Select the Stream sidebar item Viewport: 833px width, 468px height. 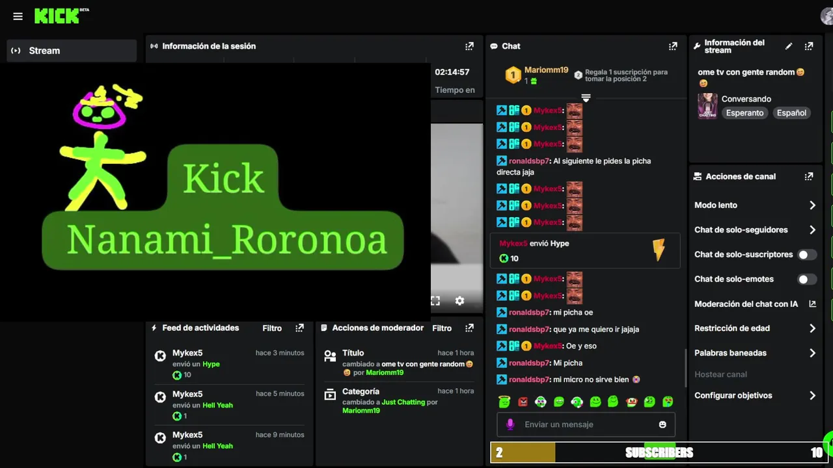[x=72, y=51]
